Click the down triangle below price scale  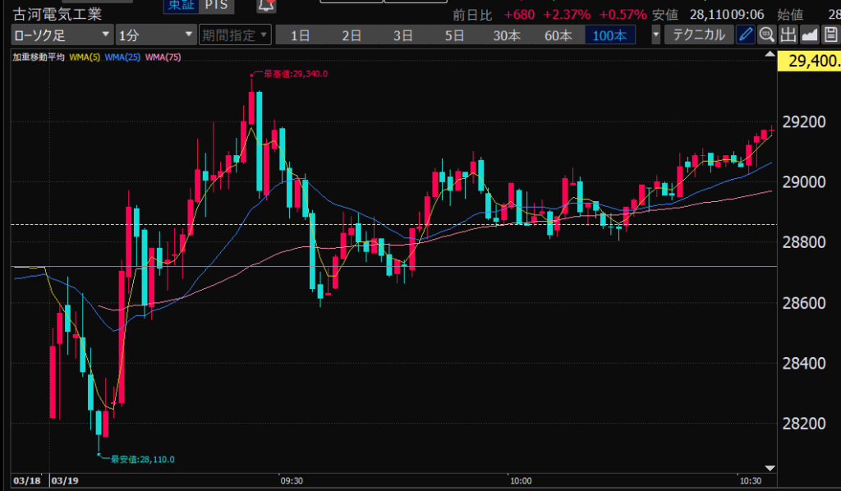pos(770,465)
